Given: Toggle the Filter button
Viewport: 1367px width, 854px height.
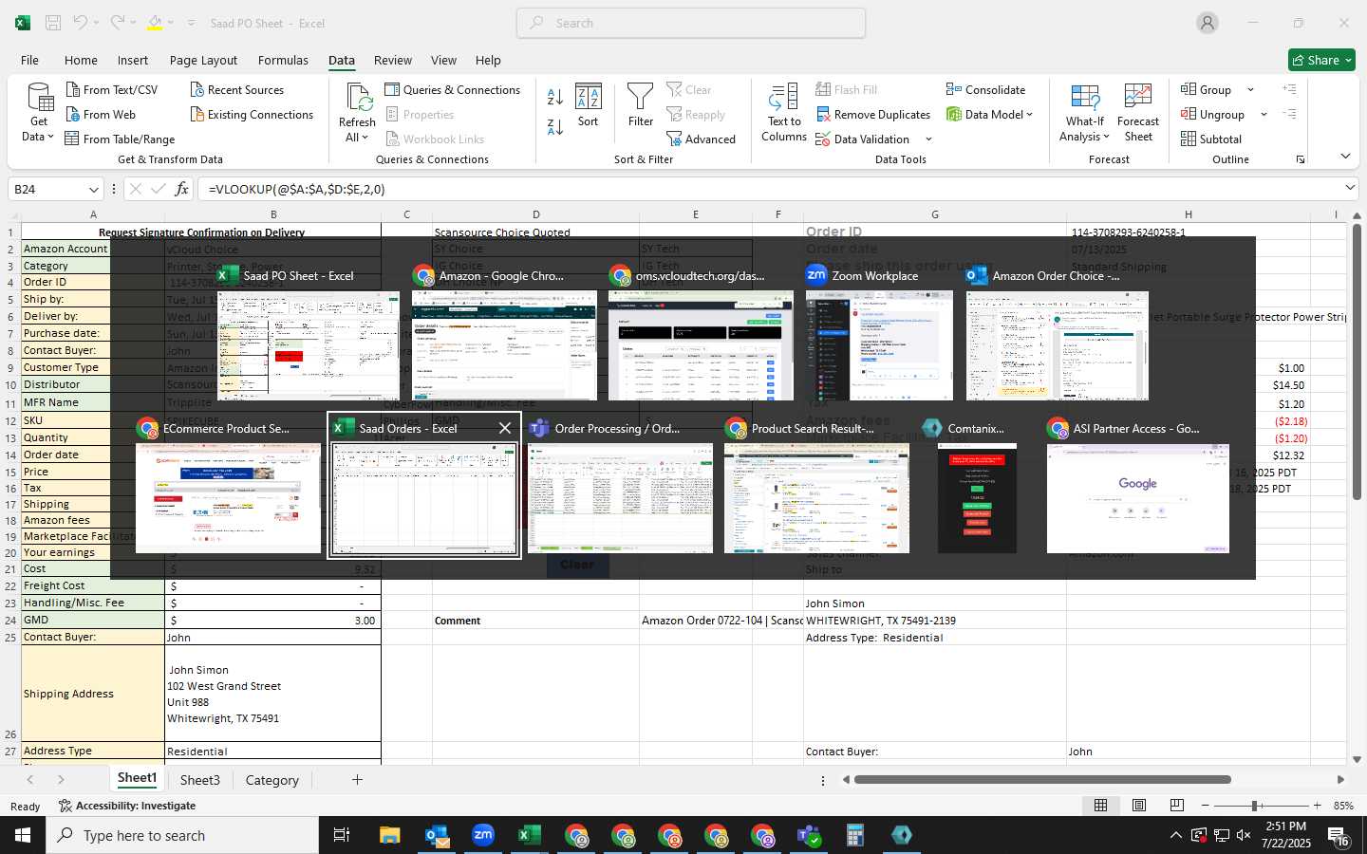Looking at the screenshot, I should click(x=641, y=105).
